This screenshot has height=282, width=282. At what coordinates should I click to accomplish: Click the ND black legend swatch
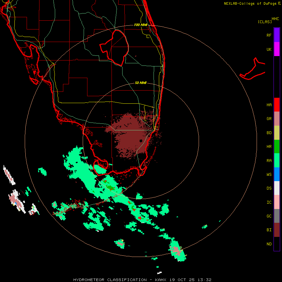(x=277, y=244)
